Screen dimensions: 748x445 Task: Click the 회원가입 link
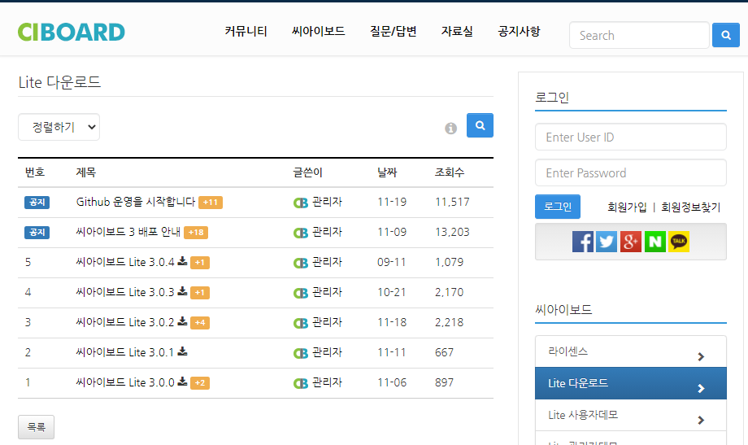pos(627,207)
